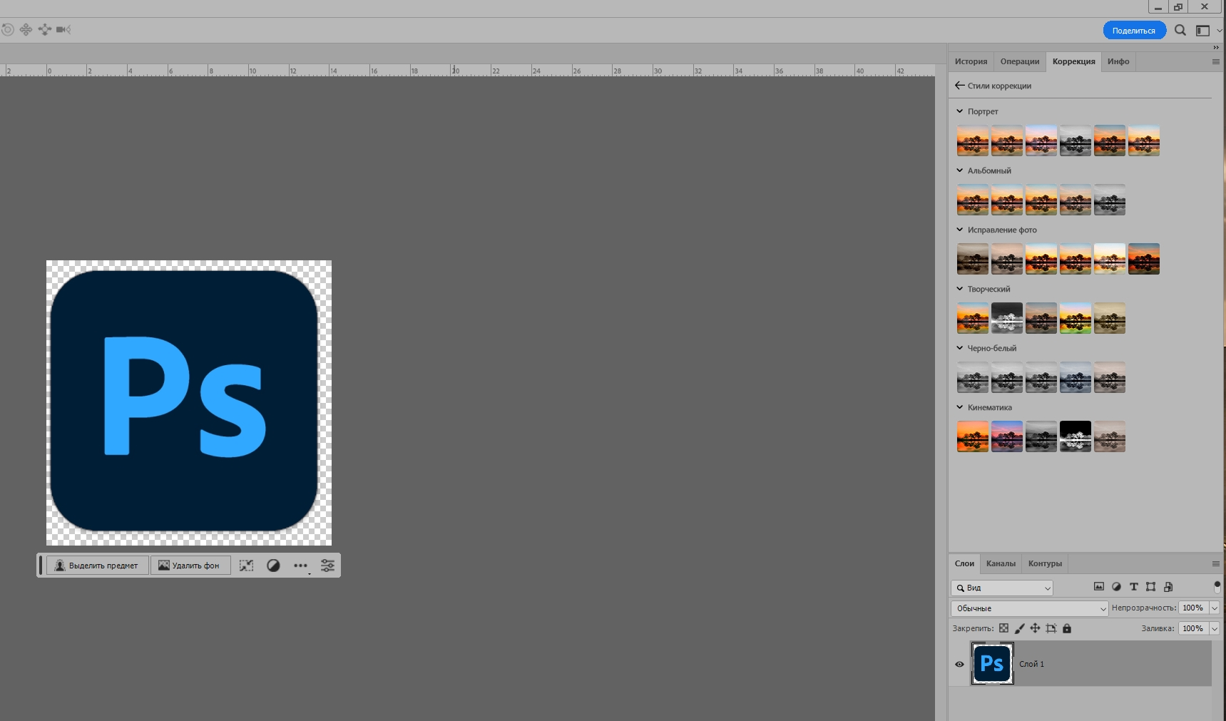The height and width of the screenshot is (721, 1226).
Task: Toggle pixel layers filter icon
Action: point(1099,587)
